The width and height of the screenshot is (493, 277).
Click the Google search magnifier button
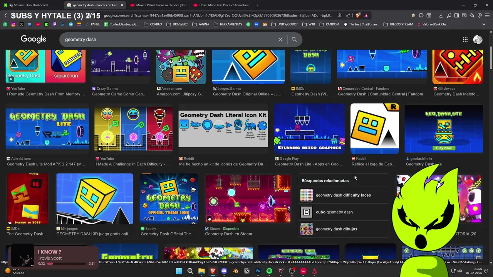point(294,39)
